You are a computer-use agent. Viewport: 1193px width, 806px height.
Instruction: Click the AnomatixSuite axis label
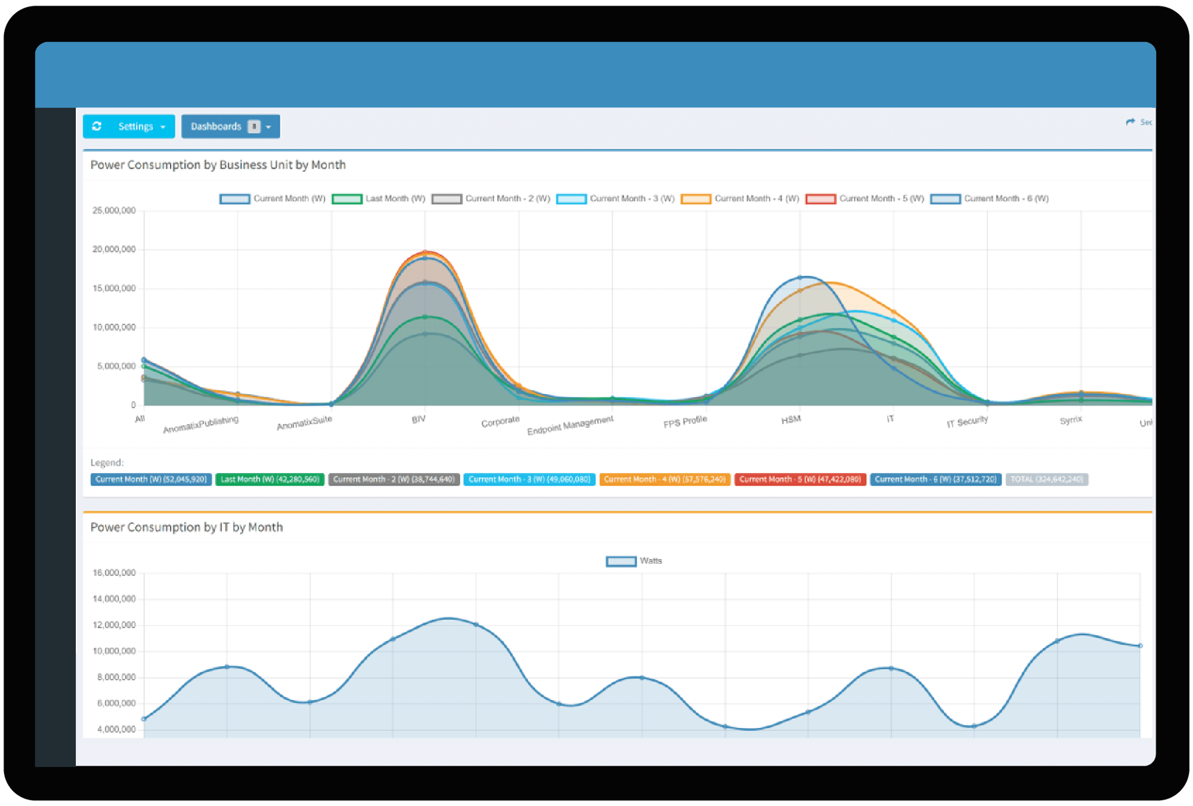304,422
